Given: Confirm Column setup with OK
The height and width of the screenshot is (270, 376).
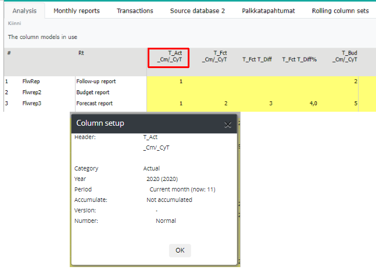Looking at the screenshot, I should (x=180, y=250).
